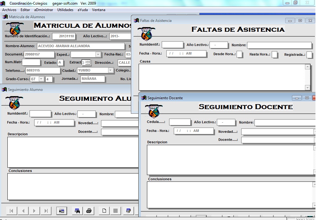317x220 pixels.
Task: Open the Ciudad dropdown showing YUMBO
Action: coord(110,71)
